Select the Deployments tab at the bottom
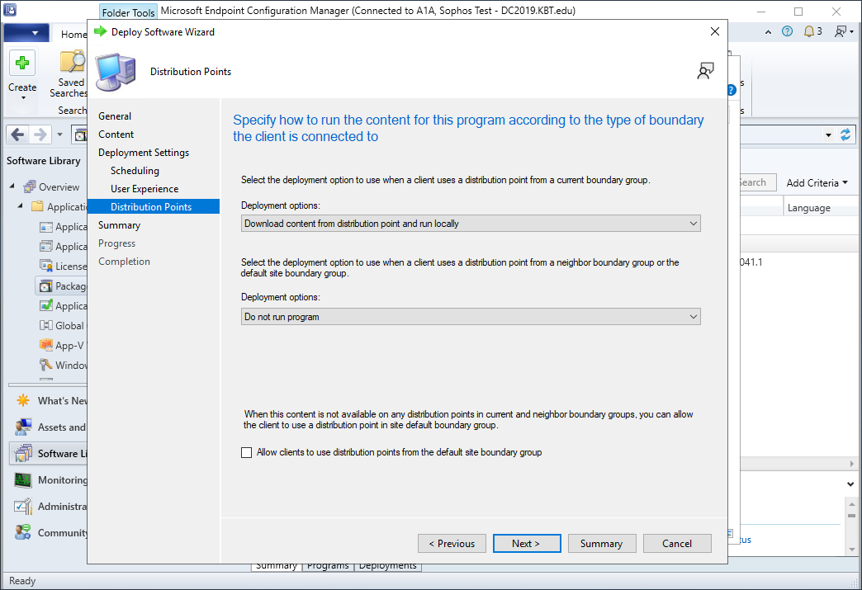 [x=388, y=566]
